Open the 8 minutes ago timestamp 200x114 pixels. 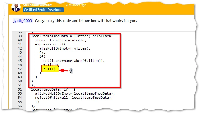click(x=76, y=5)
